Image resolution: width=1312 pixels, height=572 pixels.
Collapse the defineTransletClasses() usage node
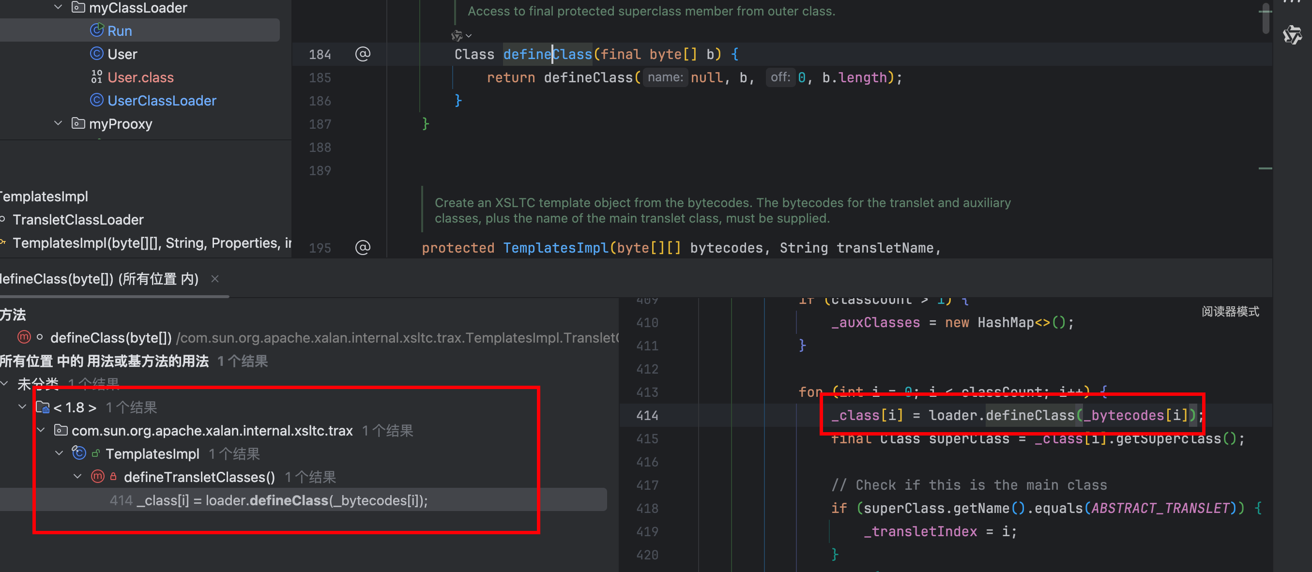pyautogui.click(x=77, y=477)
